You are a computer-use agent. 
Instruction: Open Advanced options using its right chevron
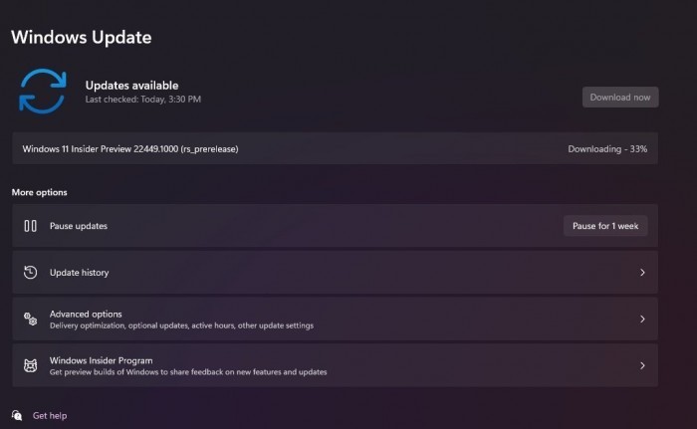coord(642,319)
